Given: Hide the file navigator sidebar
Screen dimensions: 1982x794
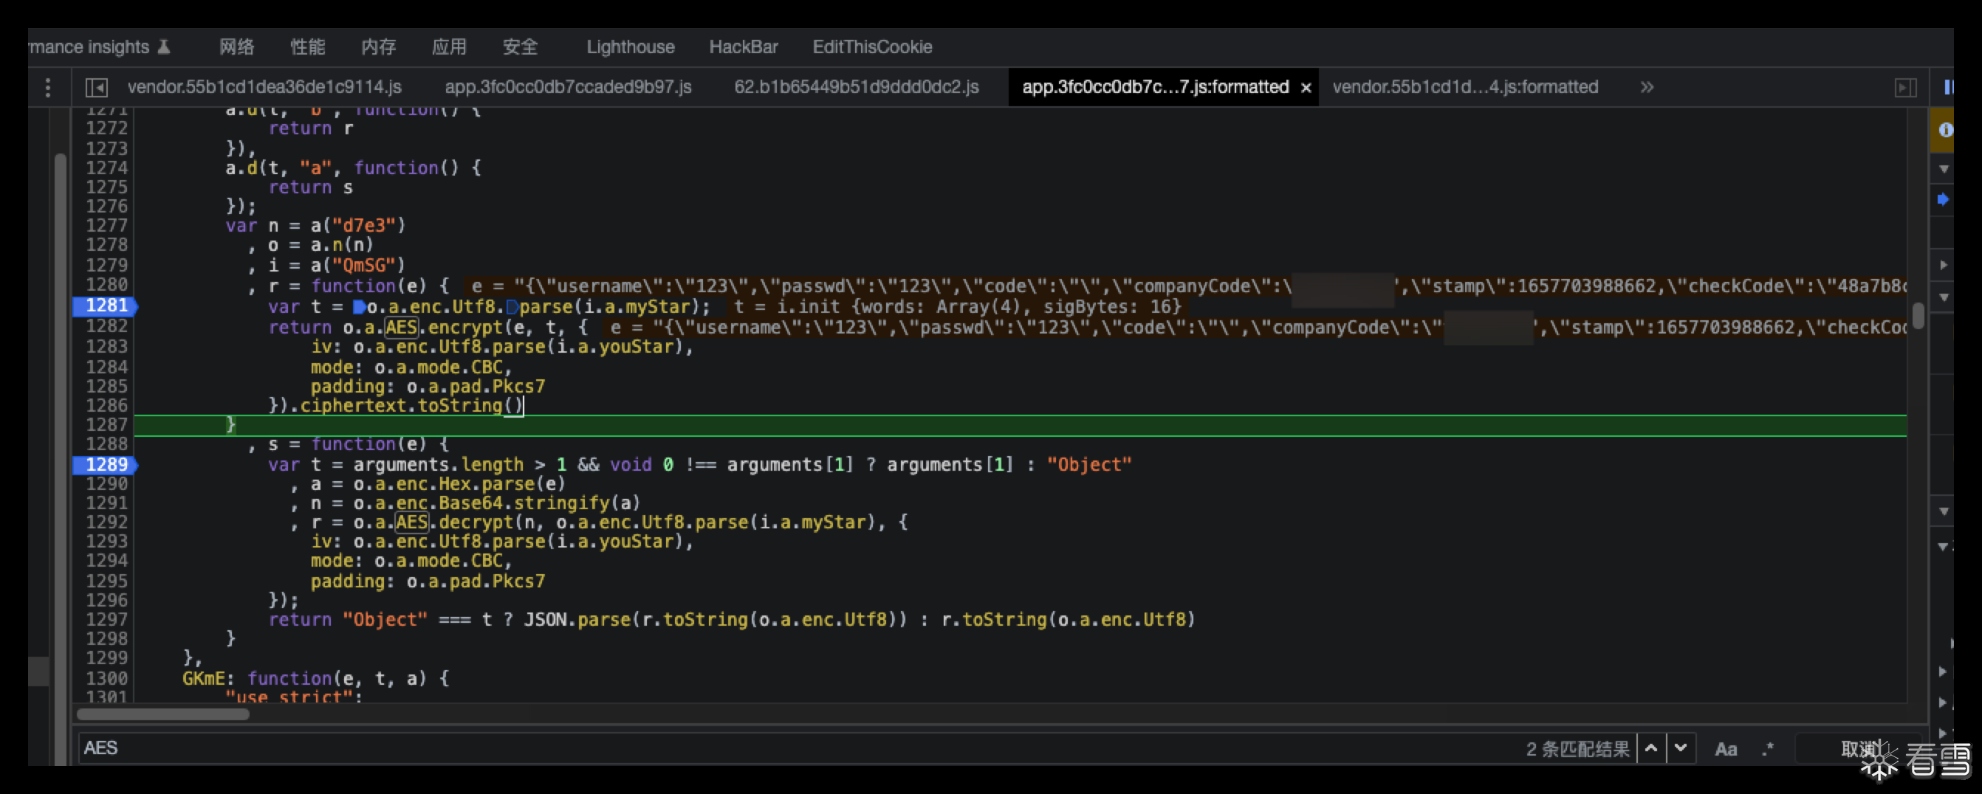Looking at the screenshot, I should [x=96, y=88].
